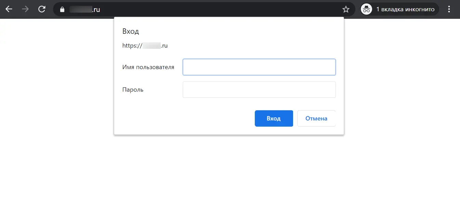Screen dimensions: 460x200
Task: Focus the "Пароль" input field
Action: tap(259, 90)
